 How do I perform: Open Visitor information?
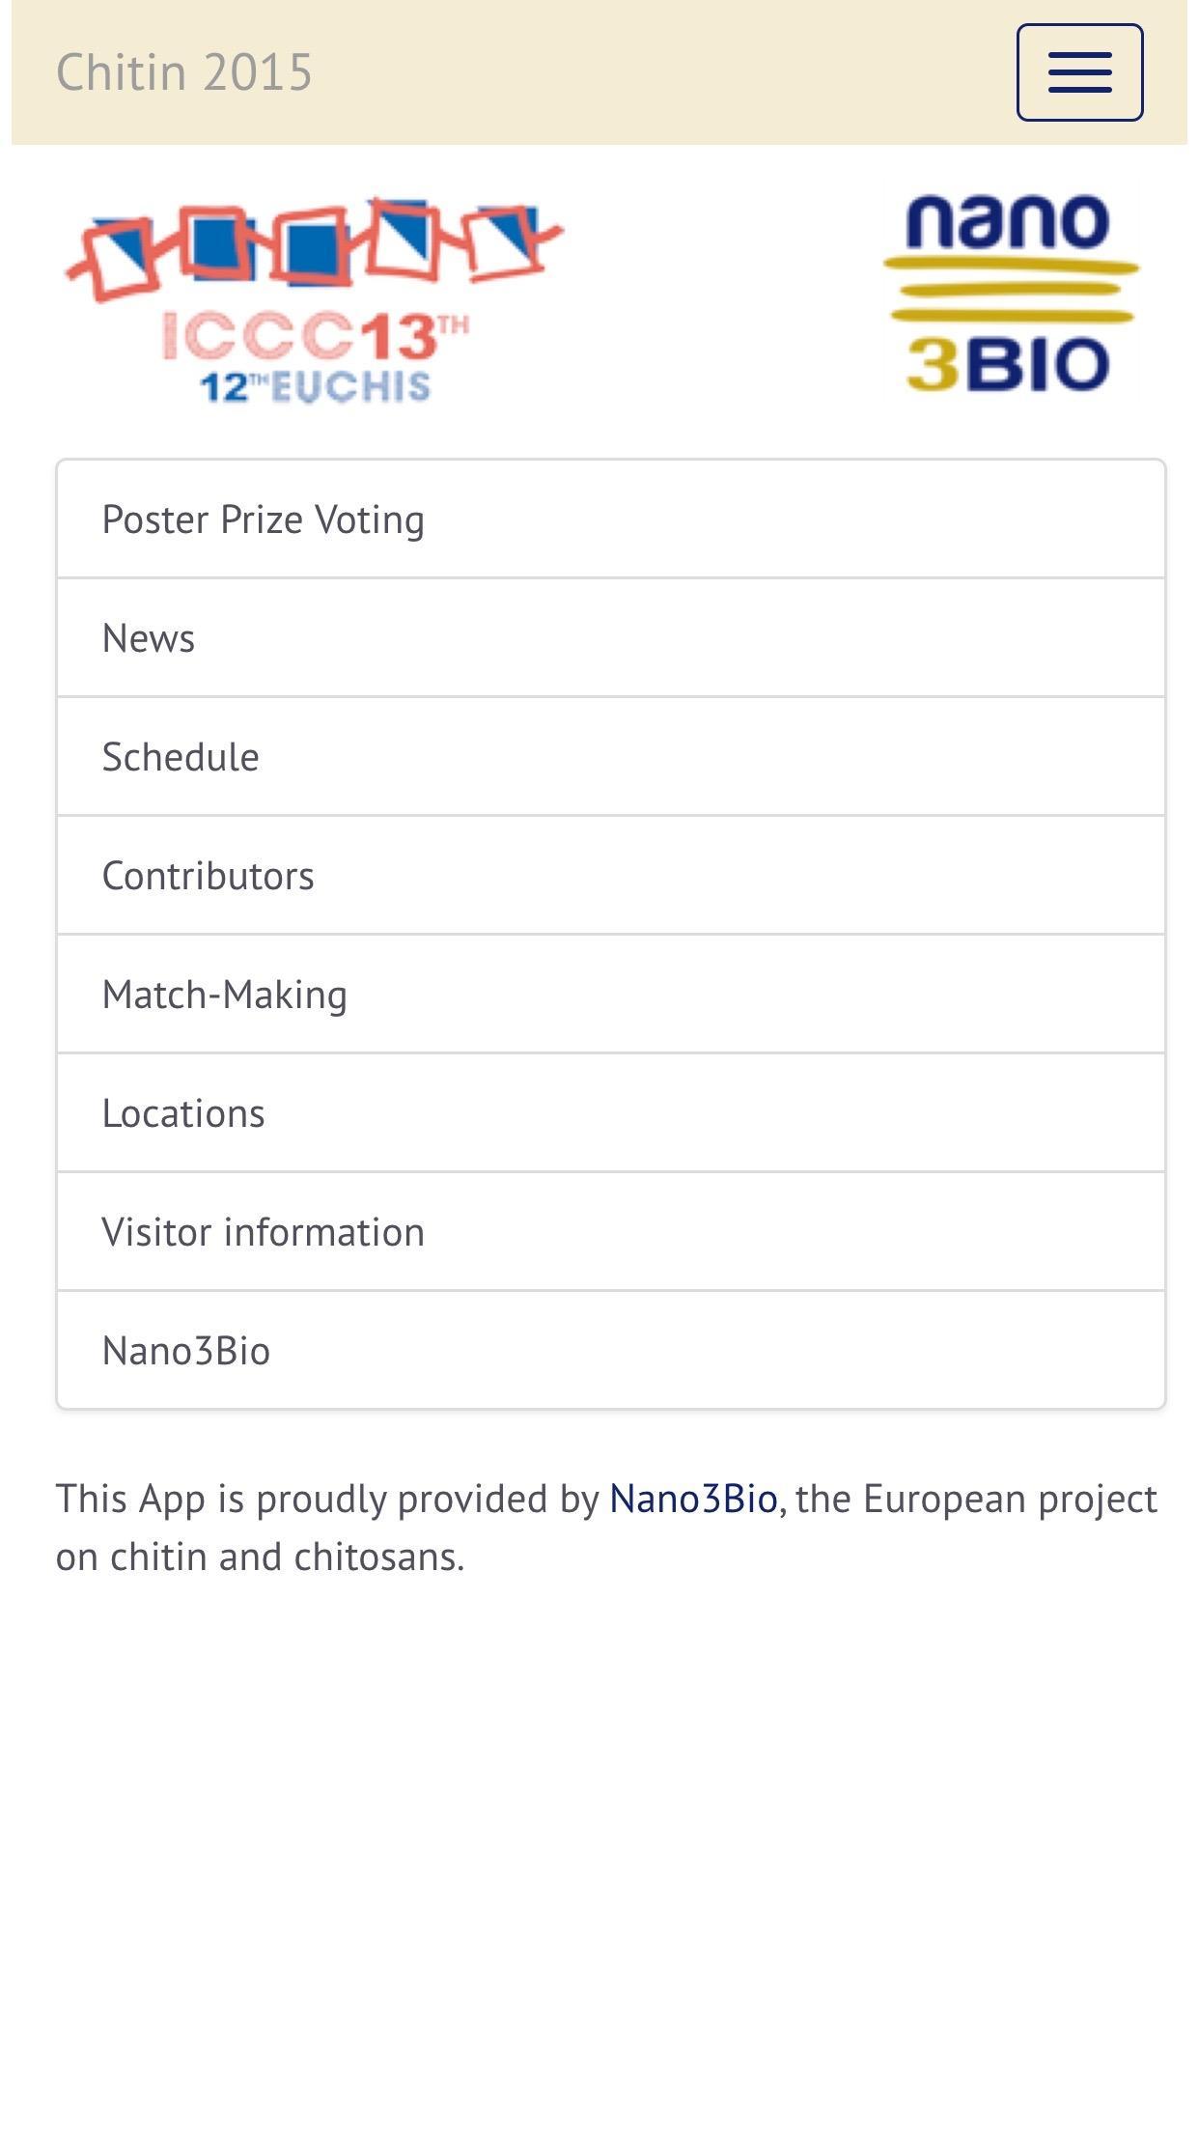(x=611, y=1232)
